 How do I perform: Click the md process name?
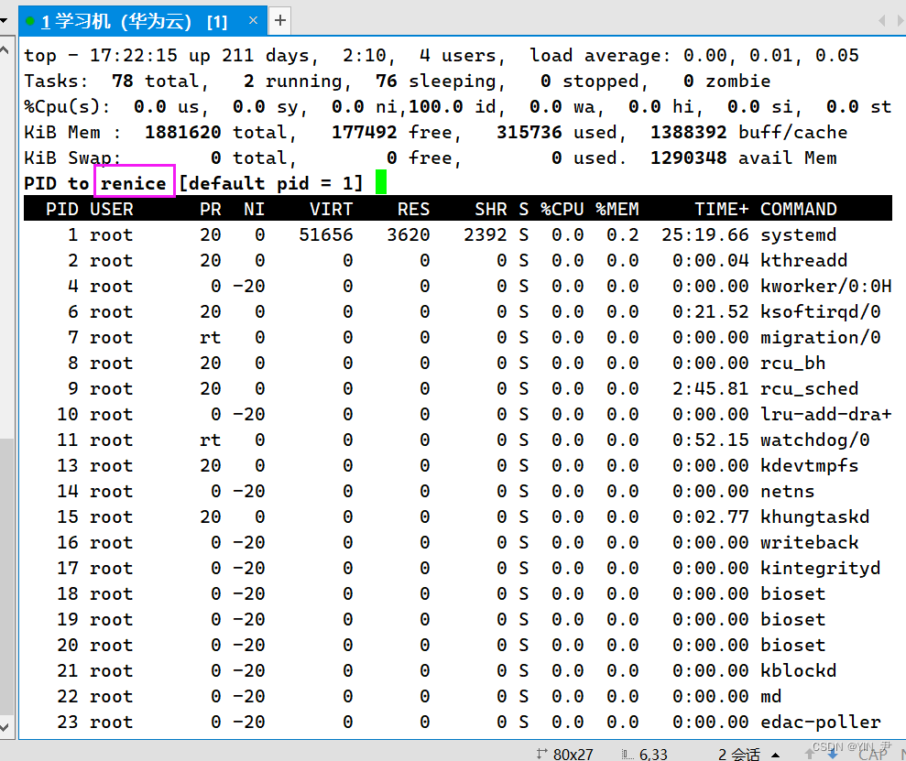tap(770, 696)
